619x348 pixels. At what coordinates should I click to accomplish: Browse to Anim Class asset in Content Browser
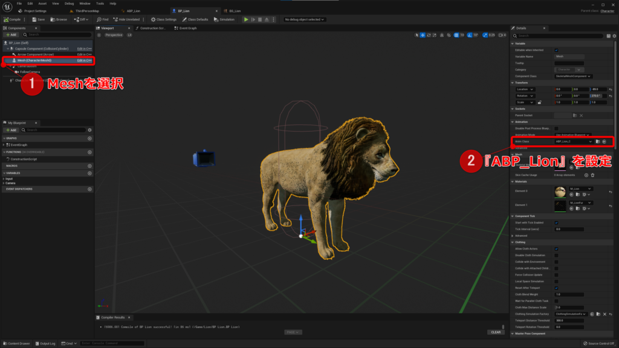click(598, 141)
